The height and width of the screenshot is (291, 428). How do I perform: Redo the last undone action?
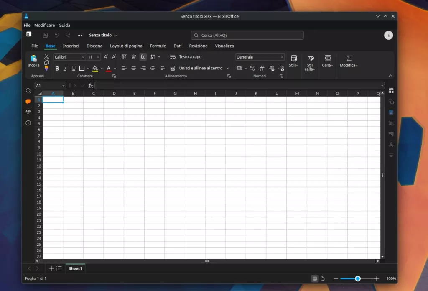coord(68,35)
